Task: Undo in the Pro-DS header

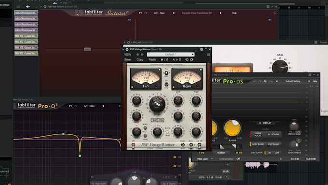Action: [255, 81]
